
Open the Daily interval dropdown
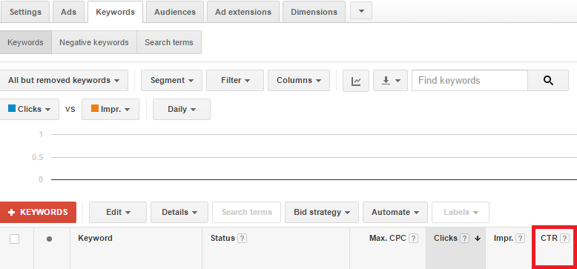[182, 109]
